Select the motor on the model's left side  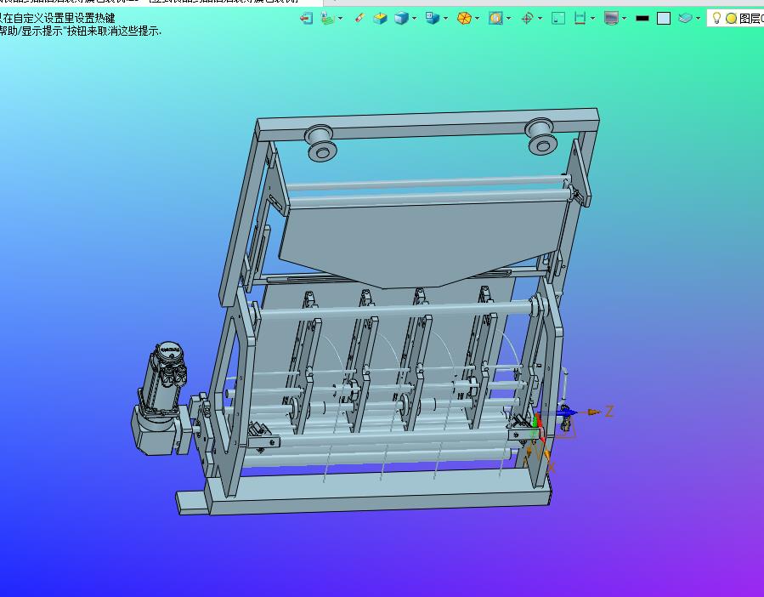click(160, 399)
